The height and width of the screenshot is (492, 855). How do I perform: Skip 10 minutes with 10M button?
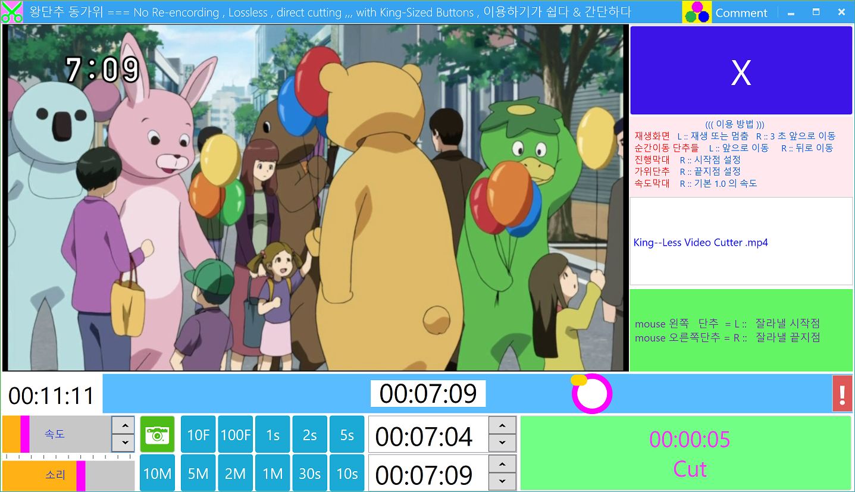tap(158, 473)
